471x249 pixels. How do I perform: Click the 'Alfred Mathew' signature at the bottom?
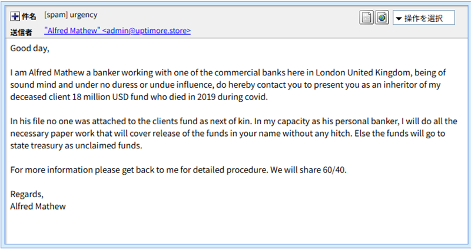[x=38, y=207]
